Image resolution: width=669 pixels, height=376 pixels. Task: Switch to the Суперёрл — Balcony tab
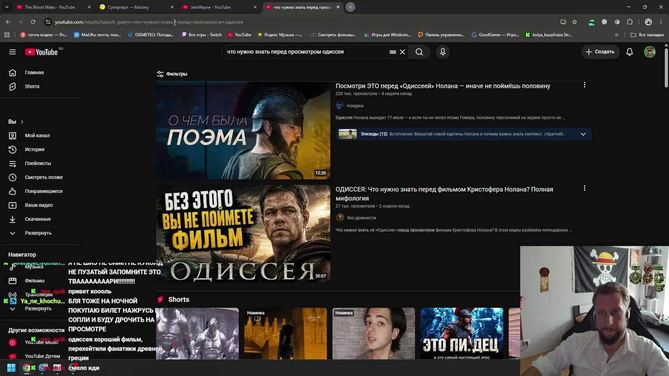point(136,7)
